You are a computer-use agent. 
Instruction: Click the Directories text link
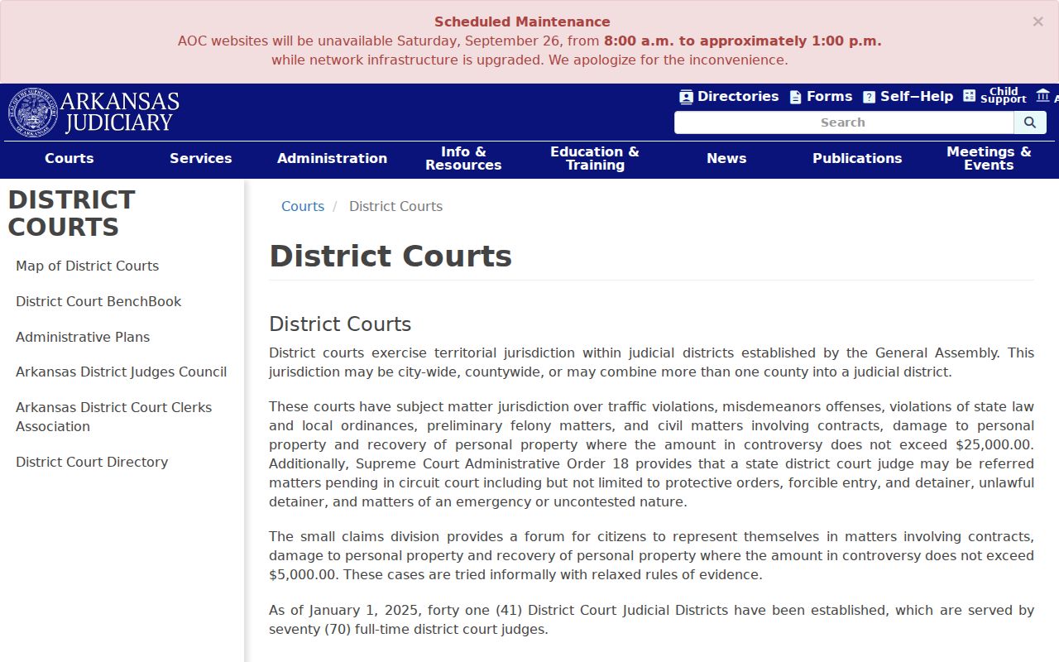coord(738,97)
